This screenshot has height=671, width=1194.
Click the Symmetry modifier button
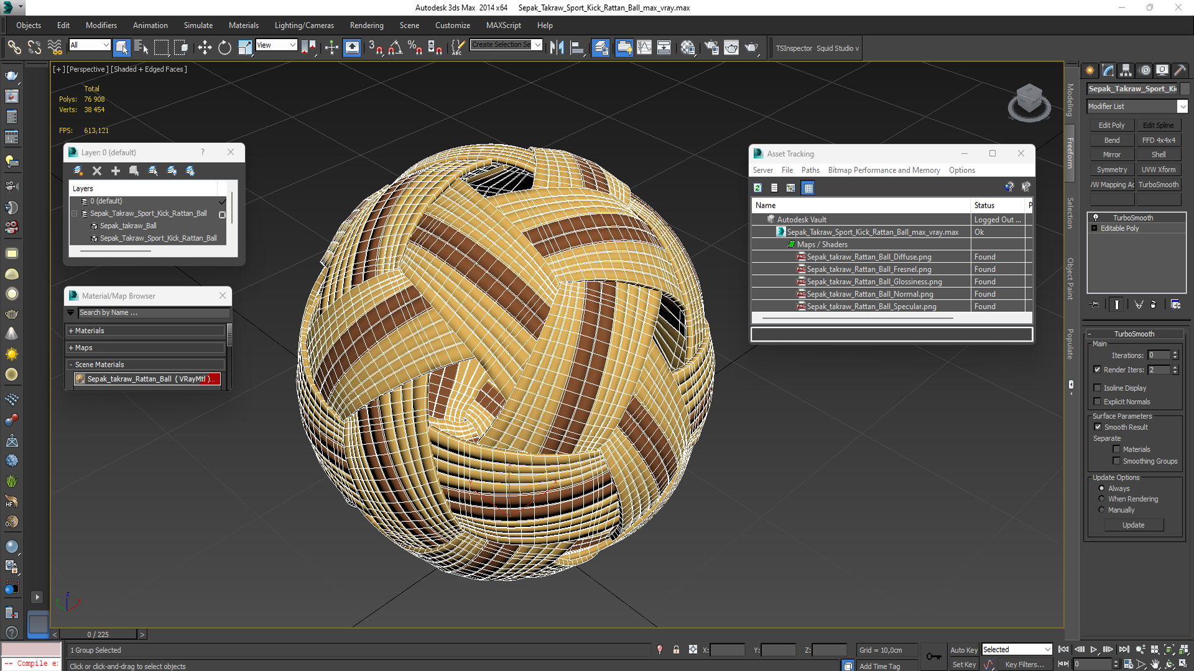point(1111,170)
